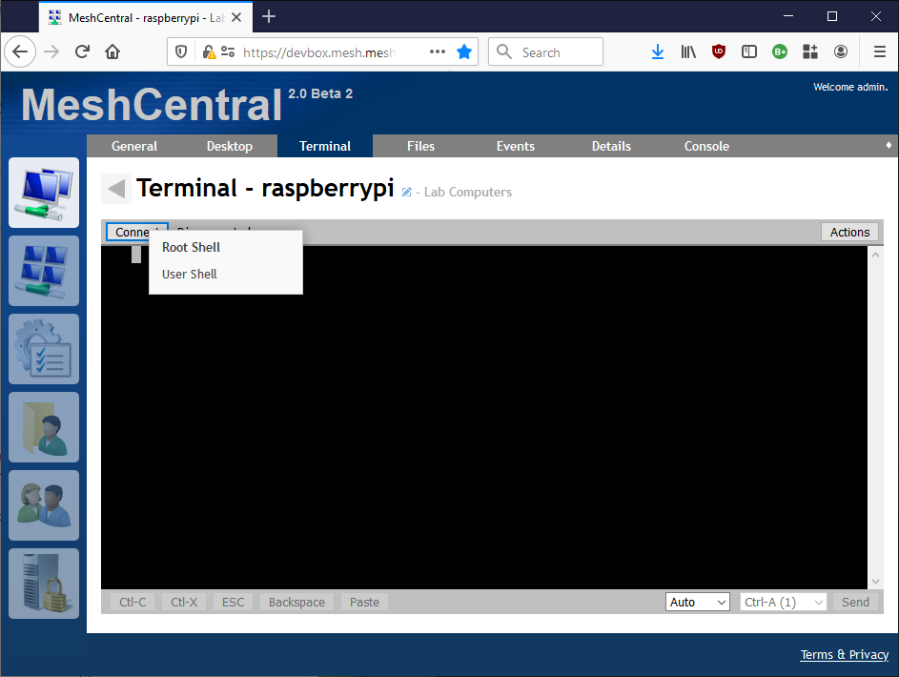The image size is (899, 677).
Task: Send ESC key to terminal
Action: point(233,602)
